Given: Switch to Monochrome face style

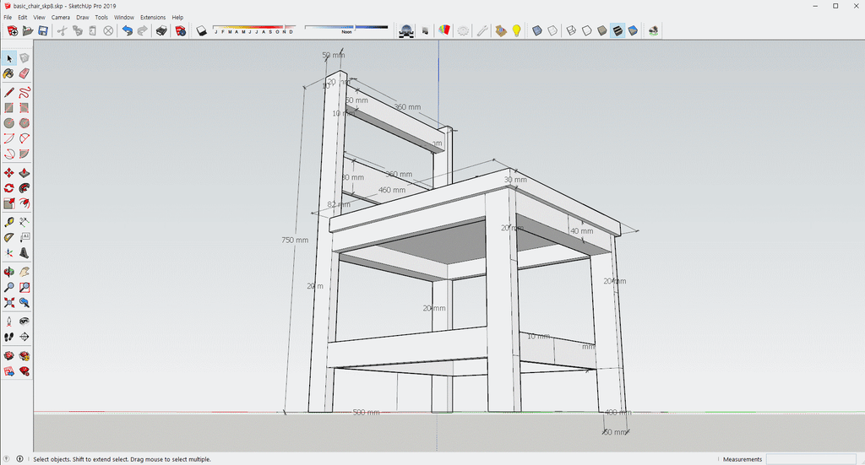Looking at the screenshot, I should click(x=633, y=31).
